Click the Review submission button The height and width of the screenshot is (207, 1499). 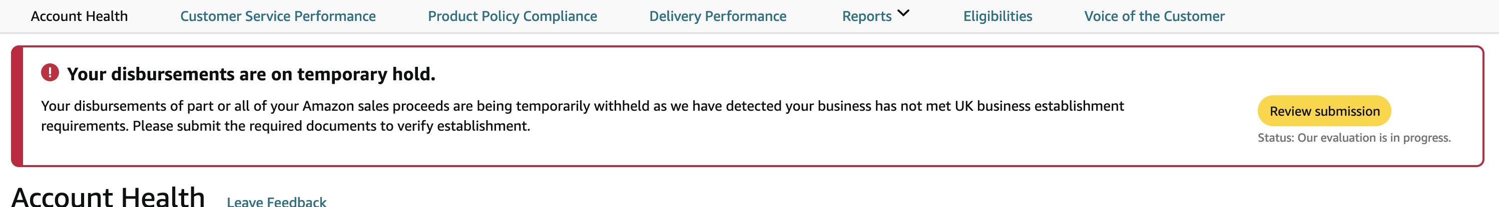(1324, 111)
